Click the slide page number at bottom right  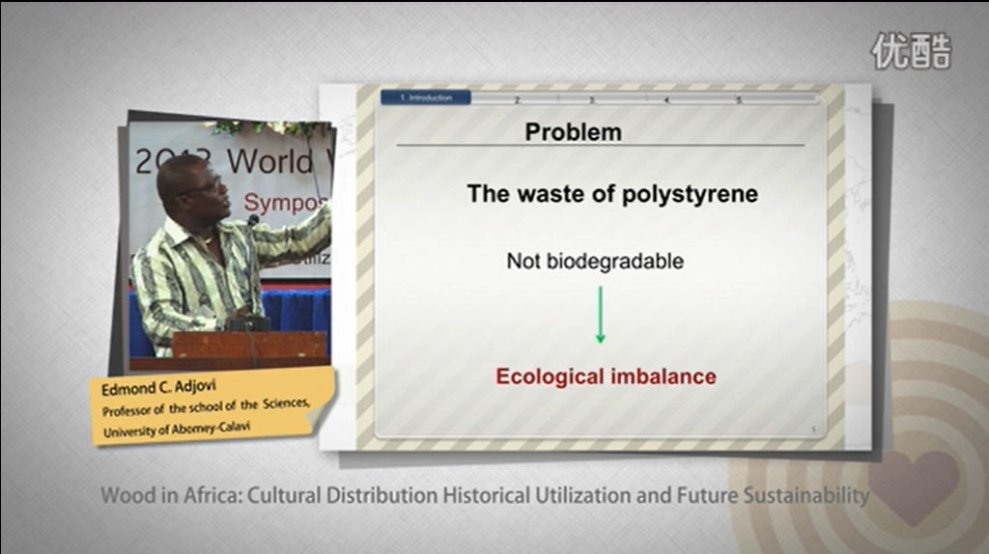coord(814,429)
